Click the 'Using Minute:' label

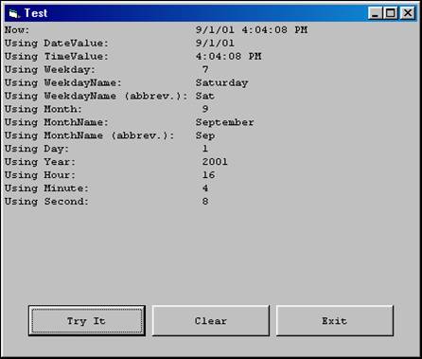pos(46,188)
